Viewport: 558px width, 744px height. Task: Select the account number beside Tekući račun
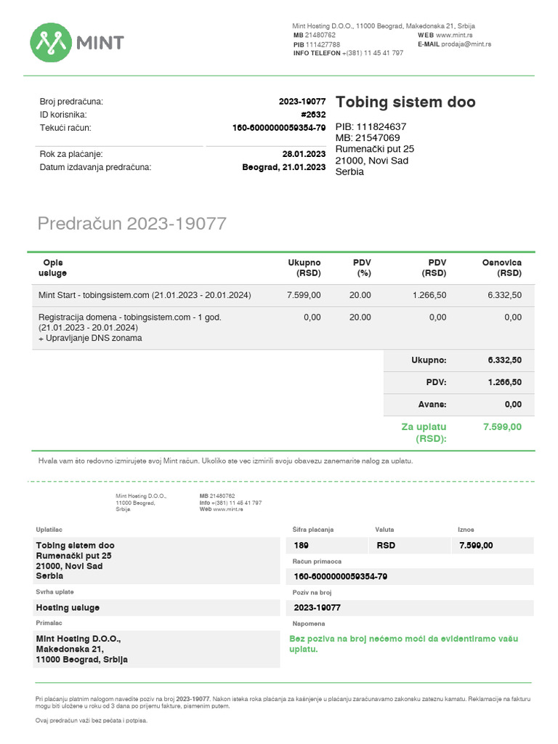279,128
